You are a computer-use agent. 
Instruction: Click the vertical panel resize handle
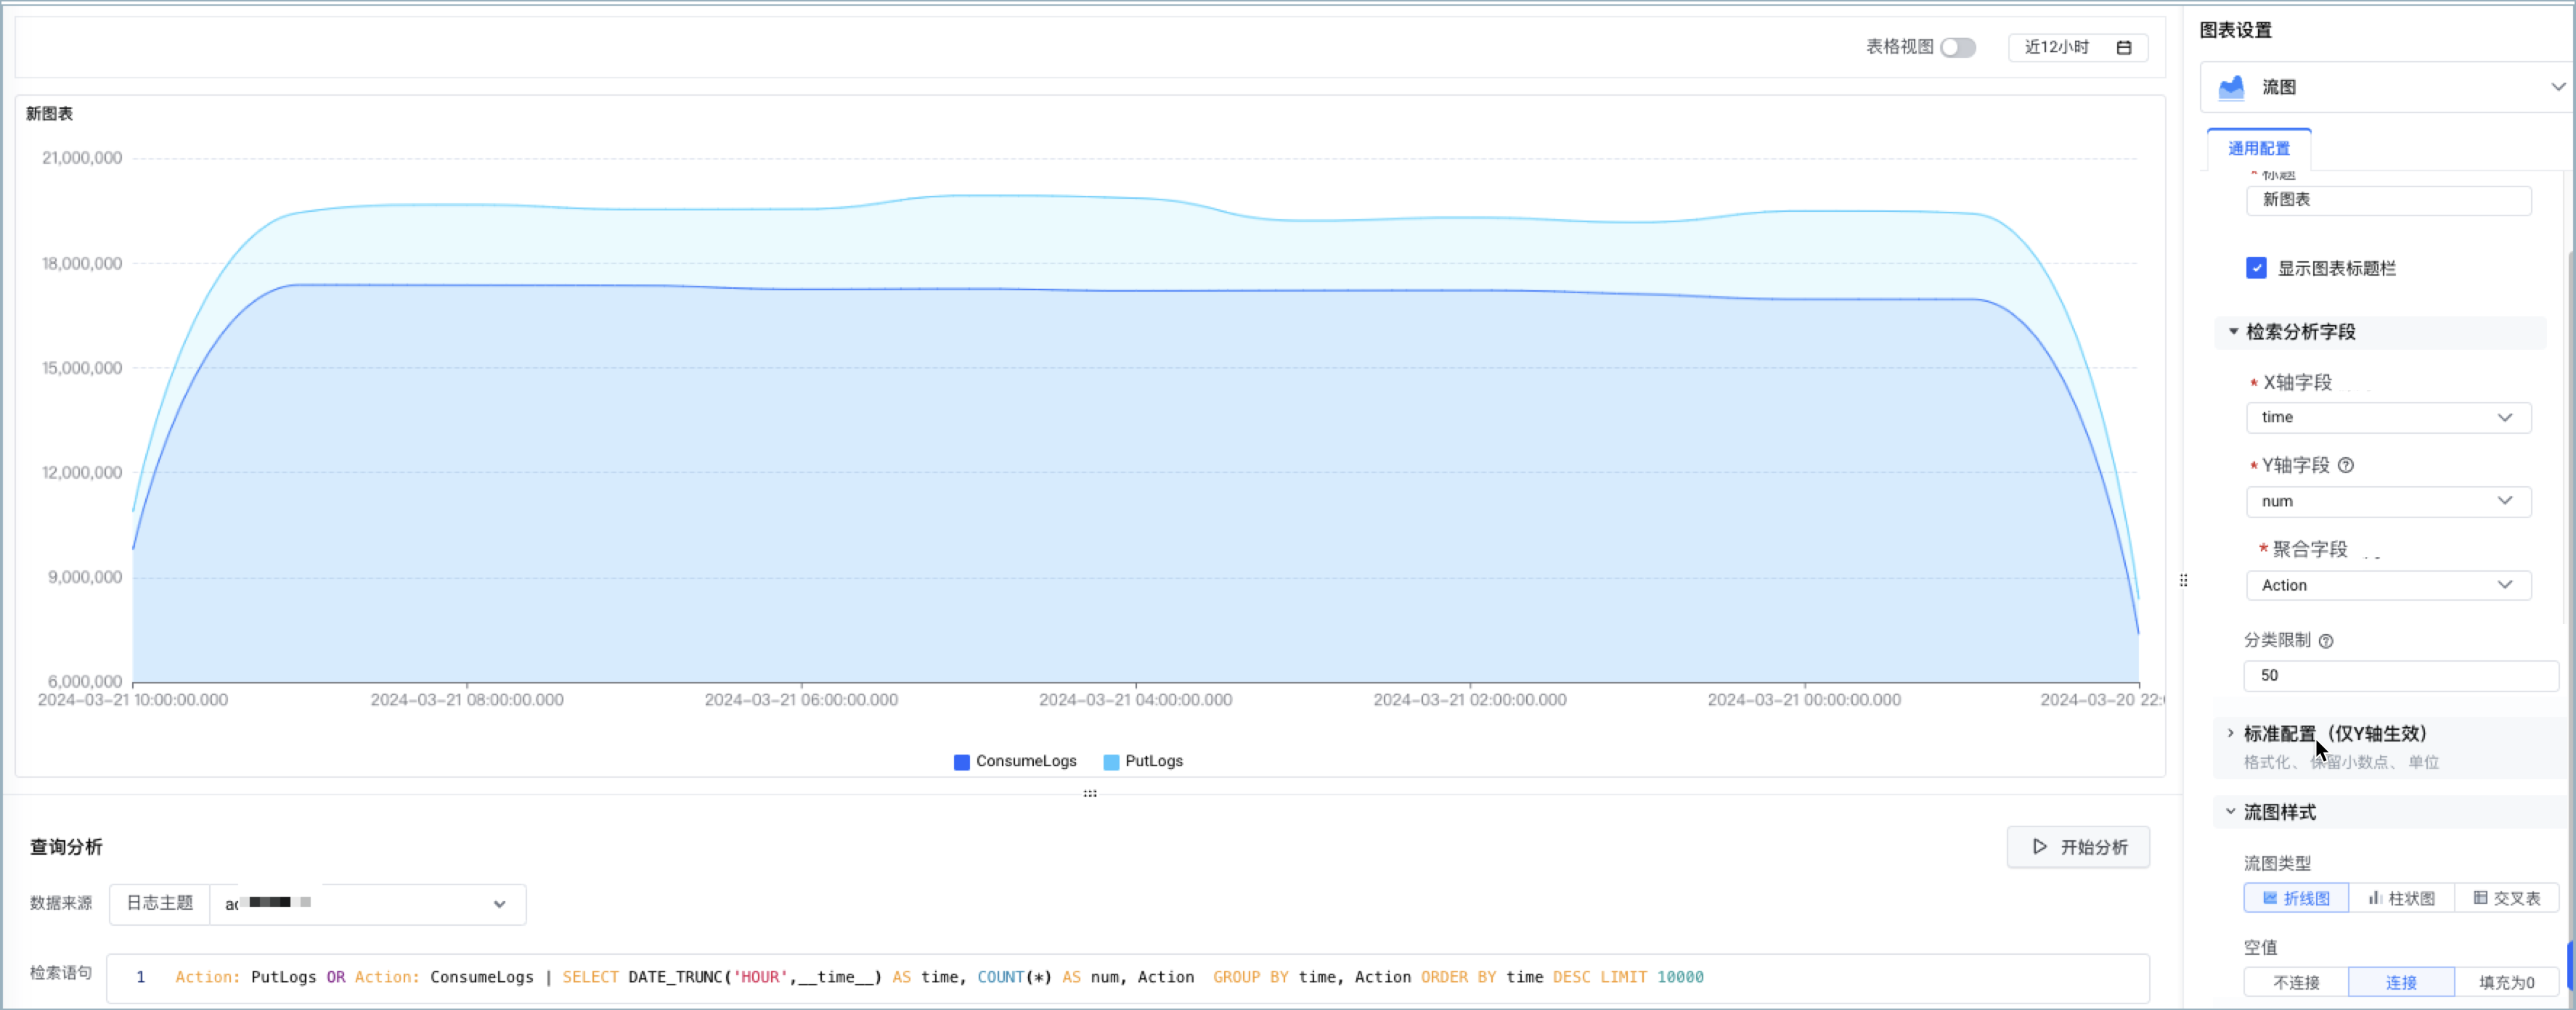tap(2183, 580)
